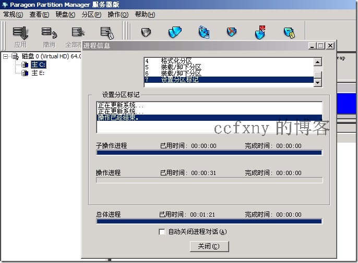Image resolution: width=358 pixels, height=263 pixels.
Task: Select operation row 6 装载/卸下分区
Action: pos(229,73)
